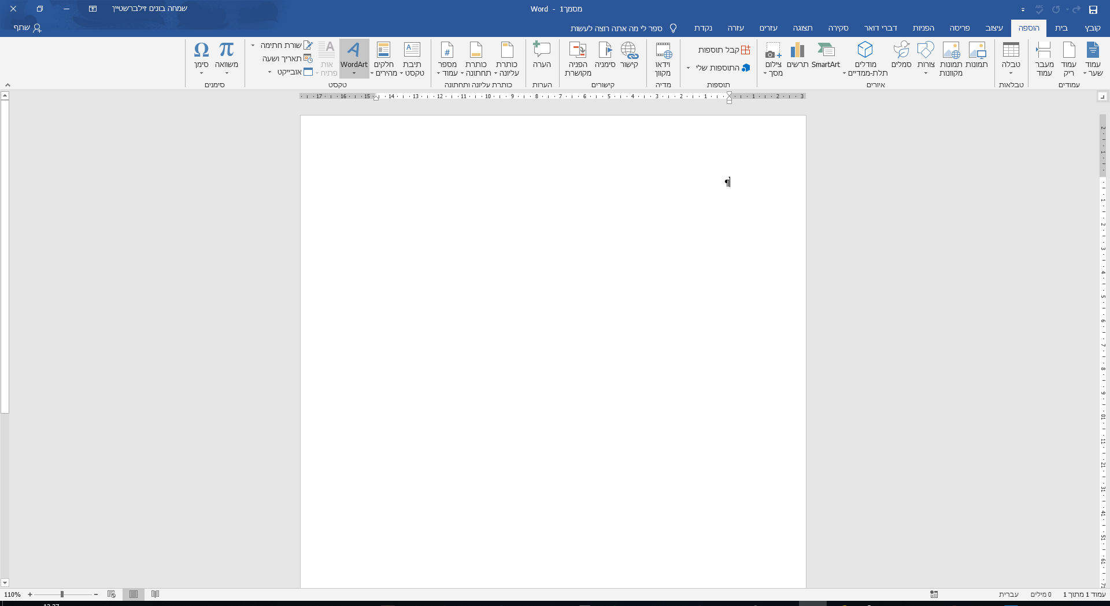Image resolution: width=1110 pixels, height=606 pixels.
Task: Open the References (הפניות) tab
Action: point(923,28)
